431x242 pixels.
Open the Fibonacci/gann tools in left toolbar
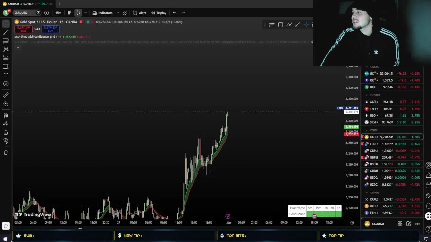point(6,41)
